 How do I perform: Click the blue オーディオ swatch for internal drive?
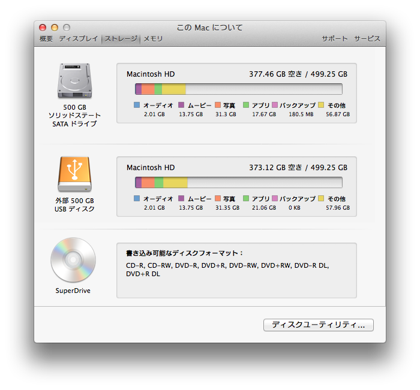click(137, 105)
